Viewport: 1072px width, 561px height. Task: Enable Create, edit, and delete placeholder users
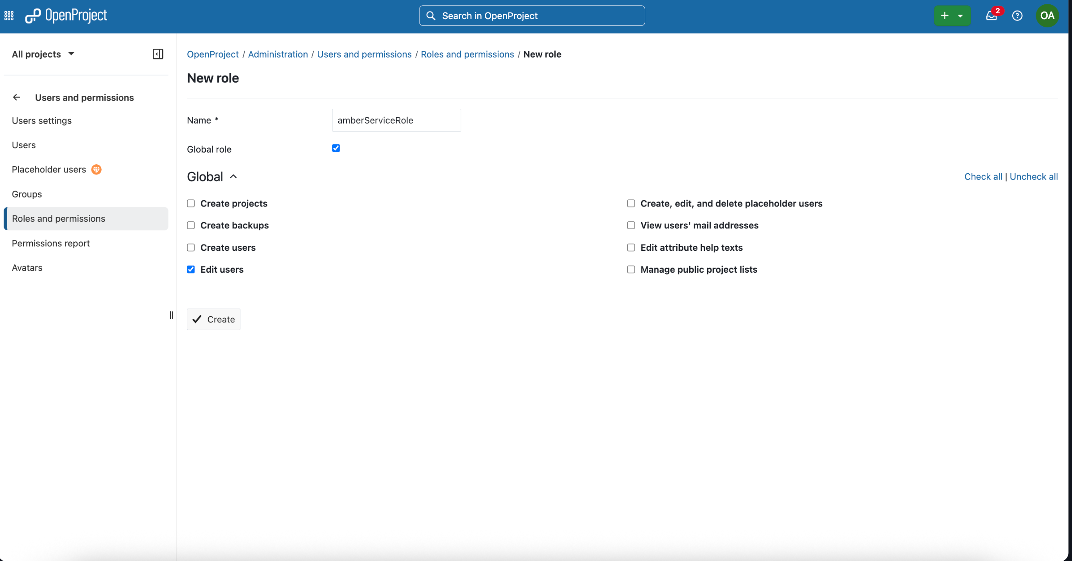631,203
